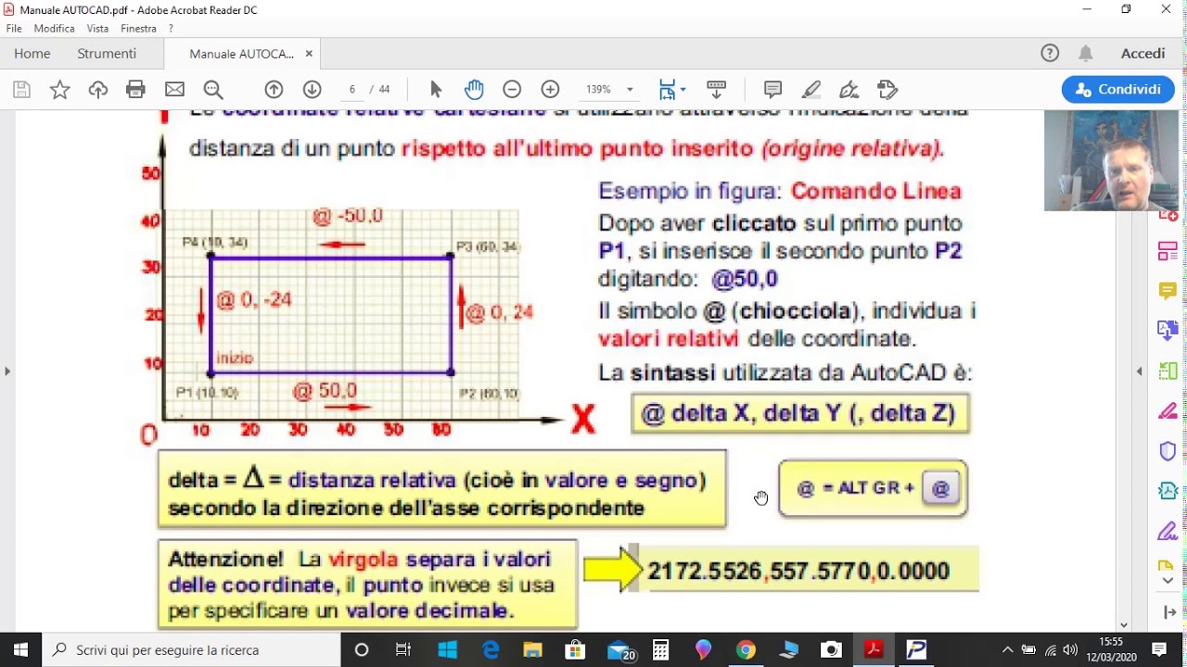Image resolution: width=1187 pixels, height=667 pixels.
Task: Select the highlight text pen tool
Action: [x=811, y=90]
